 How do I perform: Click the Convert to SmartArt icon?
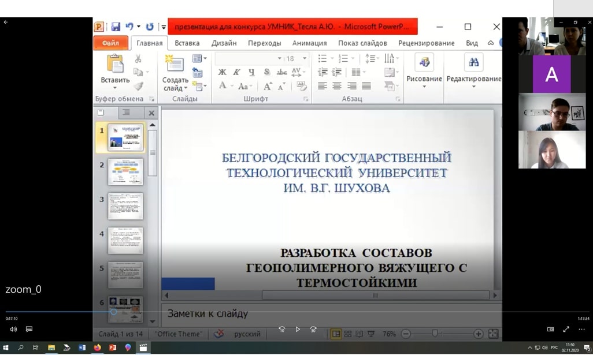[390, 86]
